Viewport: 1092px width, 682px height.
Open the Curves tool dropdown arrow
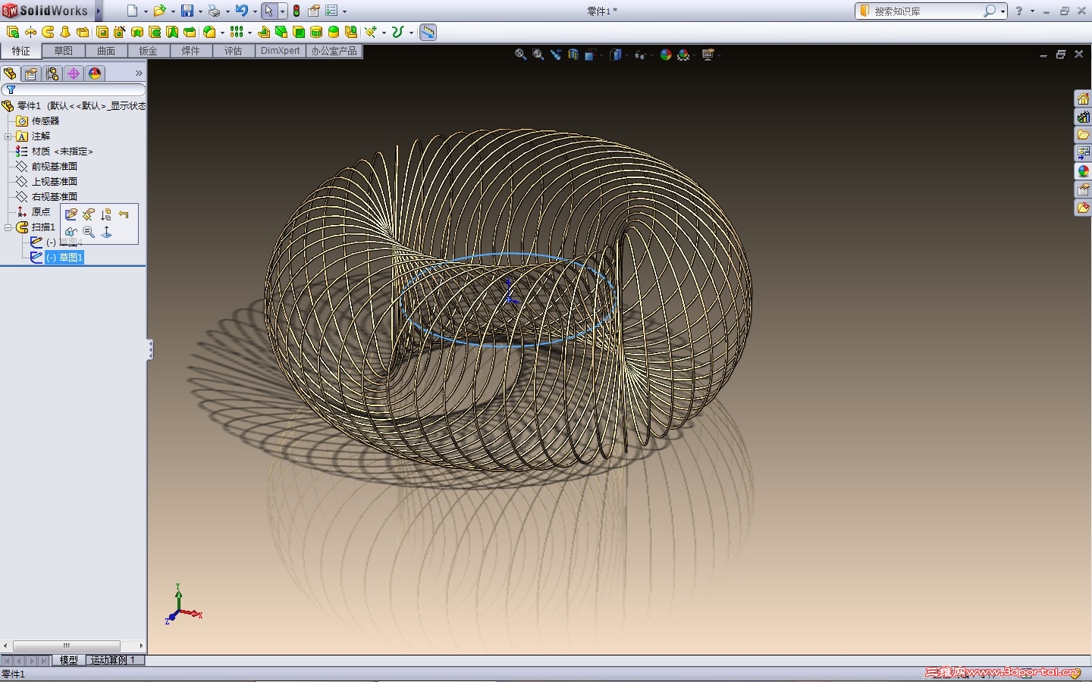tap(410, 33)
